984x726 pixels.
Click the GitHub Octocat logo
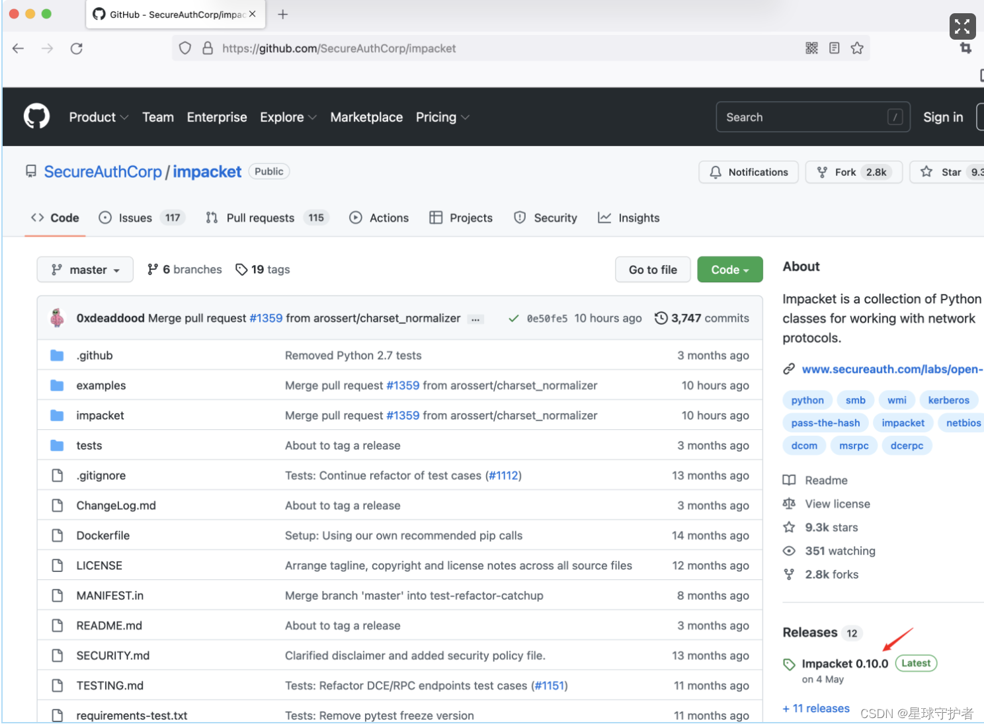36,116
